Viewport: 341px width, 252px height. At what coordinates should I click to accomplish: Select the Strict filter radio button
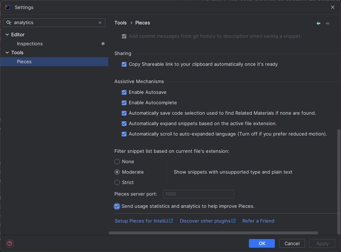[117, 183]
